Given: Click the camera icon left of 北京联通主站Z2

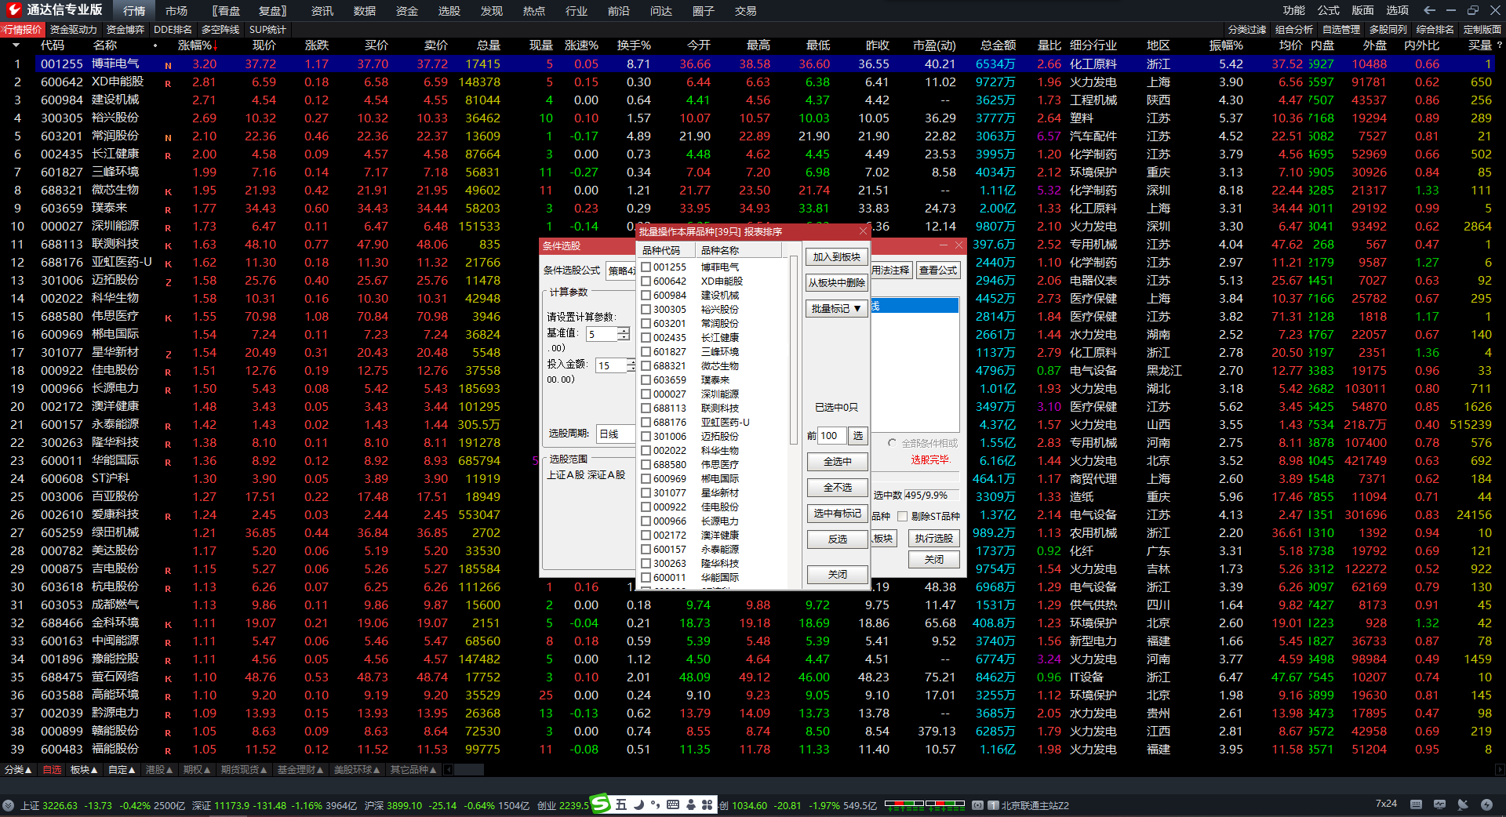Looking at the screenshot, I should [977, 805].
